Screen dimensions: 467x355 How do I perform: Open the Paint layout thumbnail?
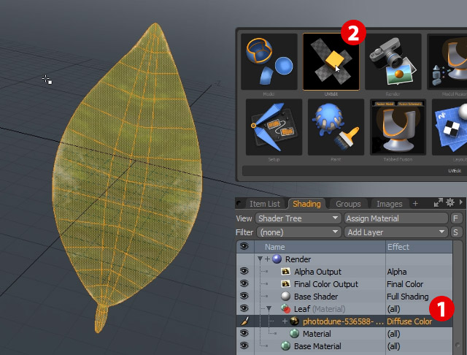click(336, 127)
